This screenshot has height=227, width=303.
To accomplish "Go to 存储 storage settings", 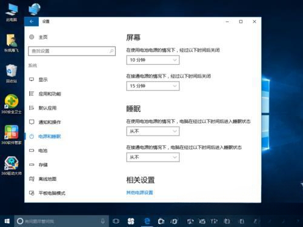I will tap(38, 165).
